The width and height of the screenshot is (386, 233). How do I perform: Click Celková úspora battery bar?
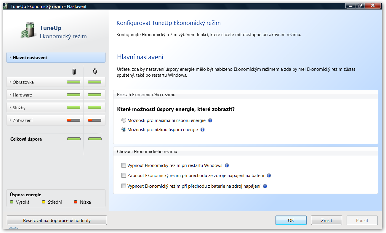point(74,139)
